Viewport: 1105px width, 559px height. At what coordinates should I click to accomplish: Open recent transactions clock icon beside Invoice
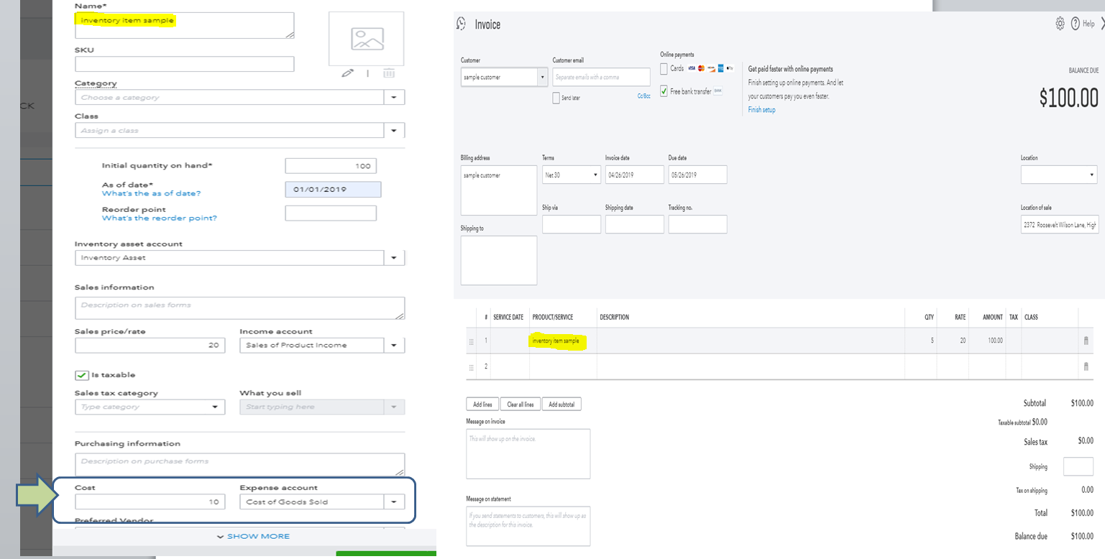[462, 24]
